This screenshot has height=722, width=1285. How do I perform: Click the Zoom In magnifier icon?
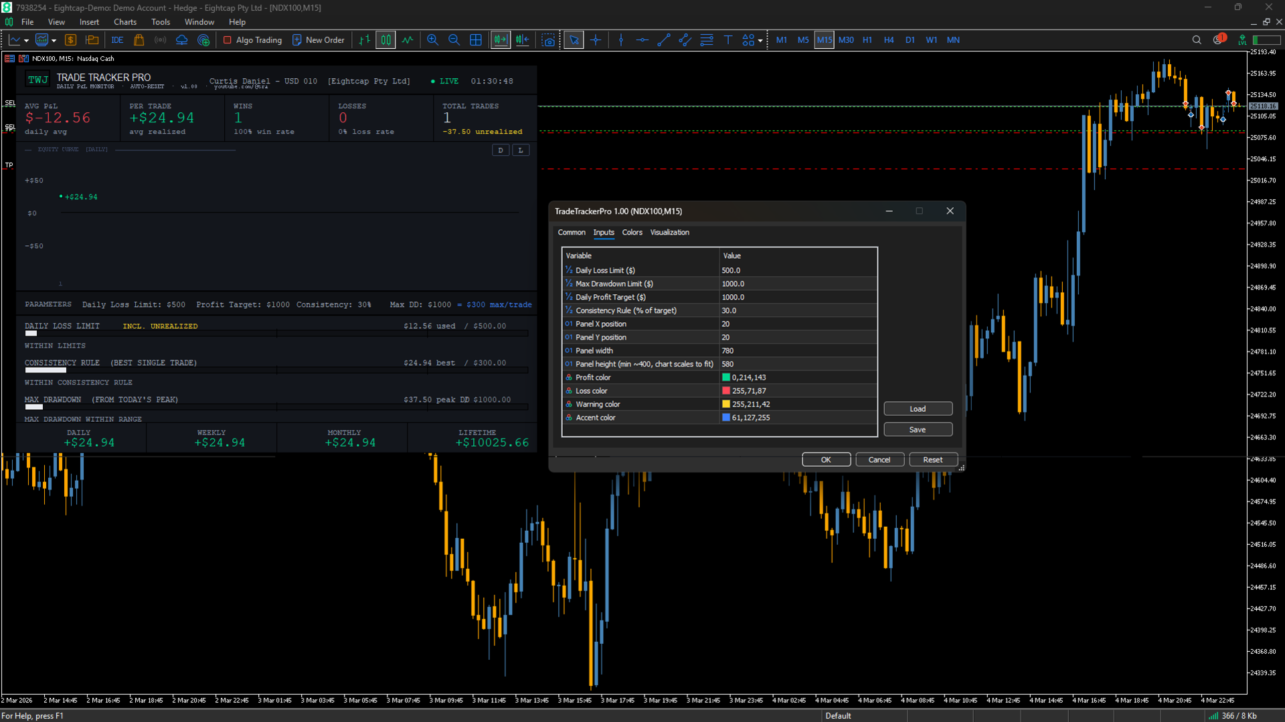coord(432,40)
